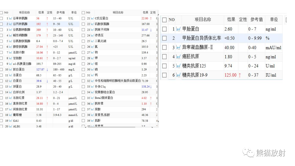This screenshot has height=166, width=295.
Task: View trend icon for Beta2微球蛋白
Action: coord(92,98)
